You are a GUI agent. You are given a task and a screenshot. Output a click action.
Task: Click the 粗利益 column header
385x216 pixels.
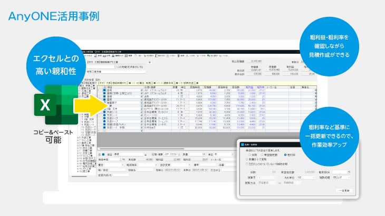click(250, 87)
